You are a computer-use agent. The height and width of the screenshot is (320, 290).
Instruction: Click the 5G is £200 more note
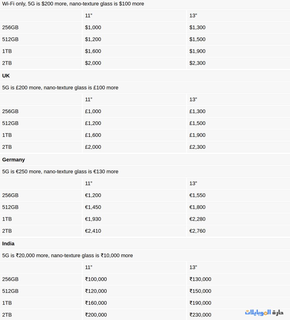(x=60, y=88)
